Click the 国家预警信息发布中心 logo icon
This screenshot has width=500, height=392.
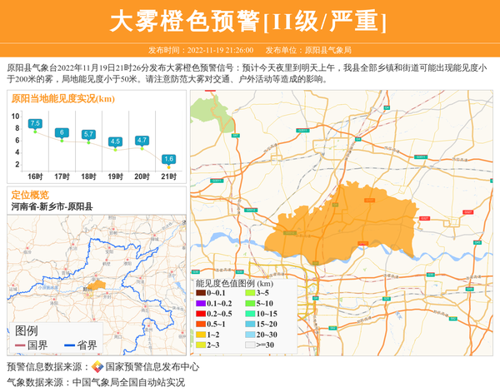[x=97, y=367]
